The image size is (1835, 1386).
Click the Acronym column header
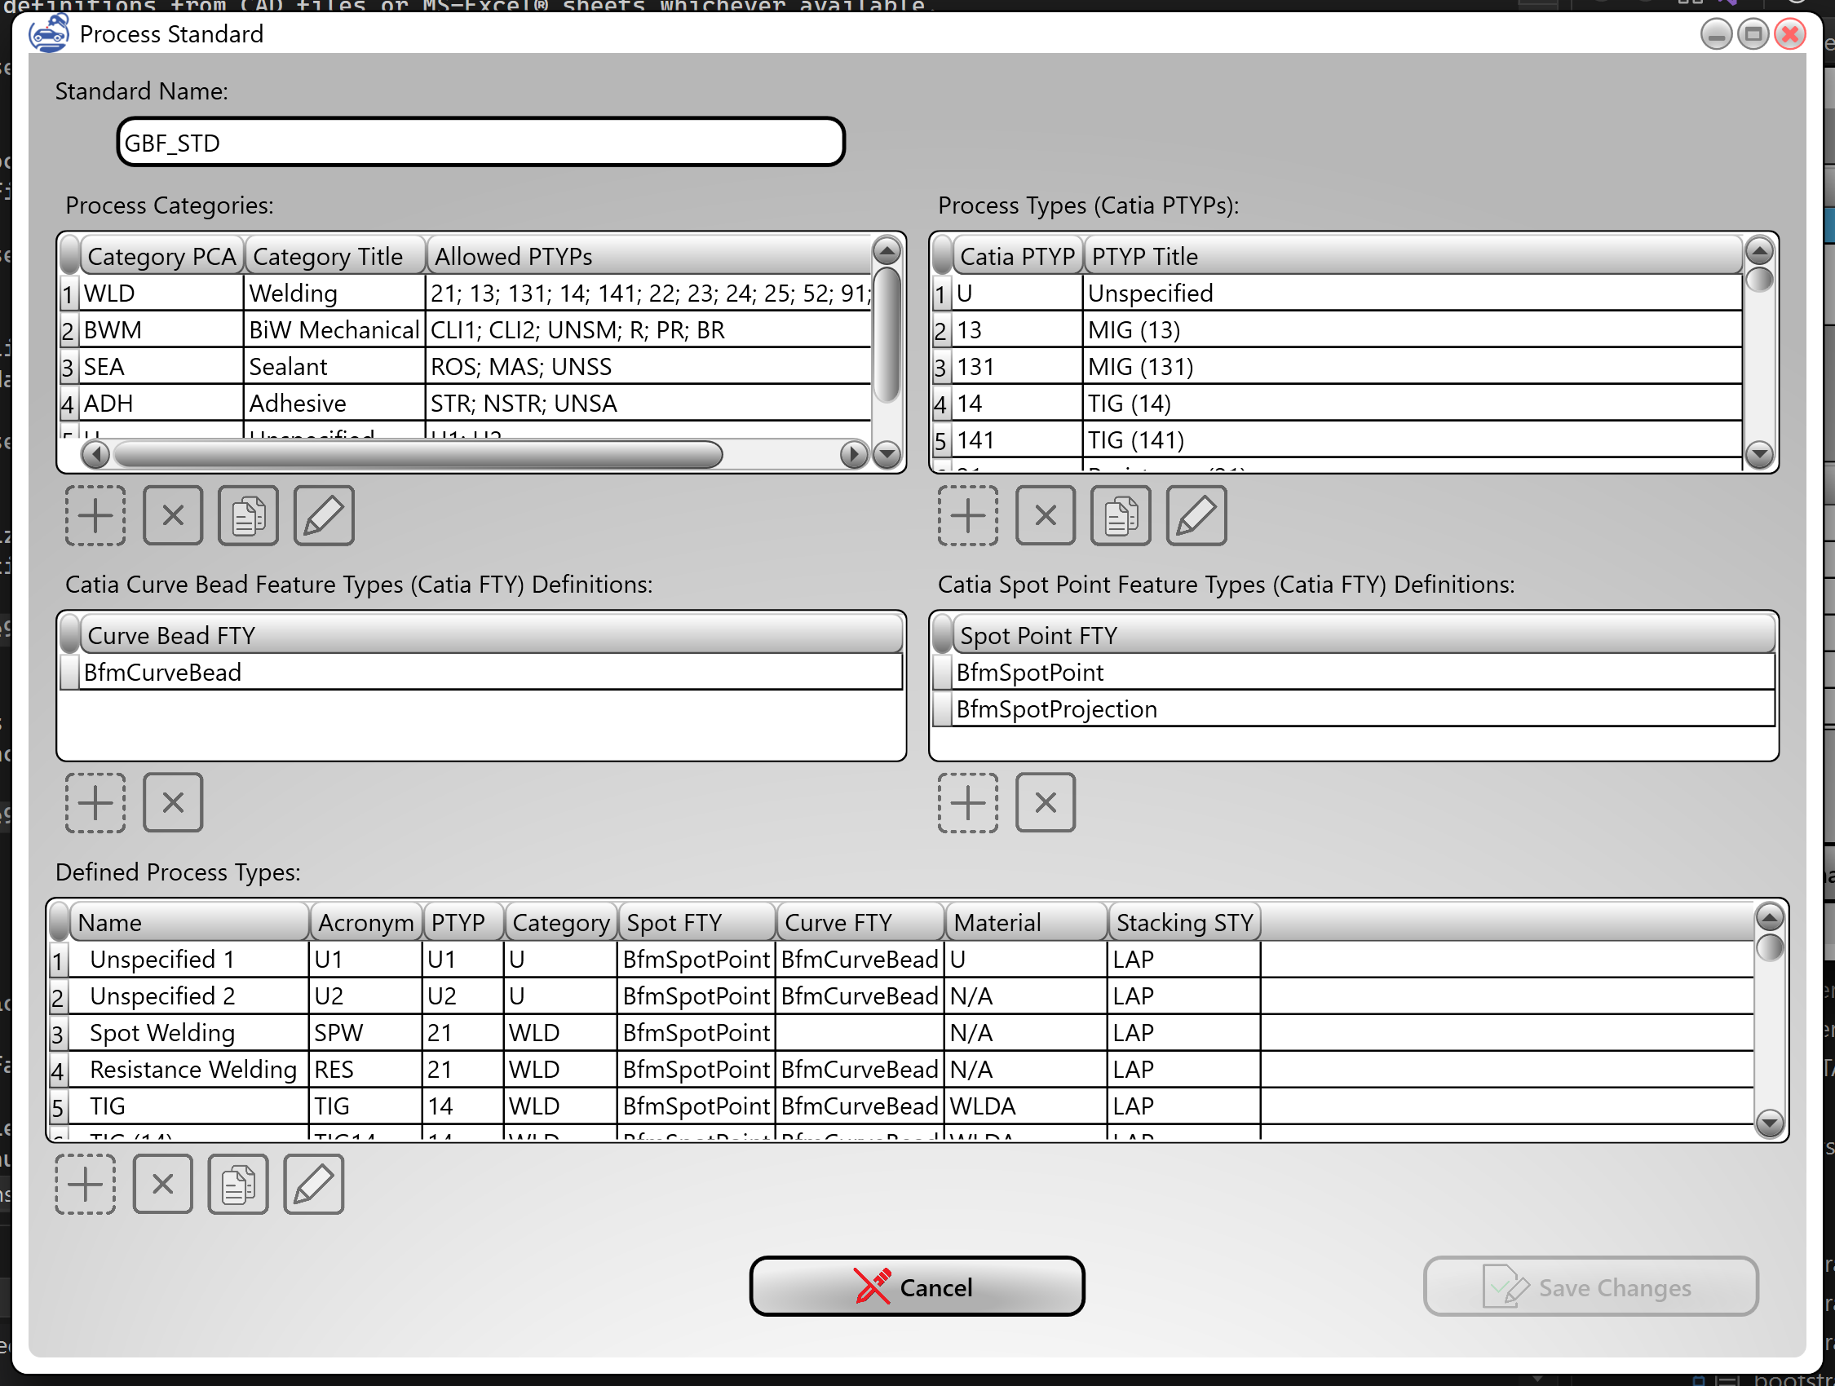click(x=366, y=921)
